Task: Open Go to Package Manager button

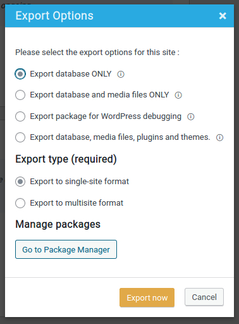Action: (66, 249)
